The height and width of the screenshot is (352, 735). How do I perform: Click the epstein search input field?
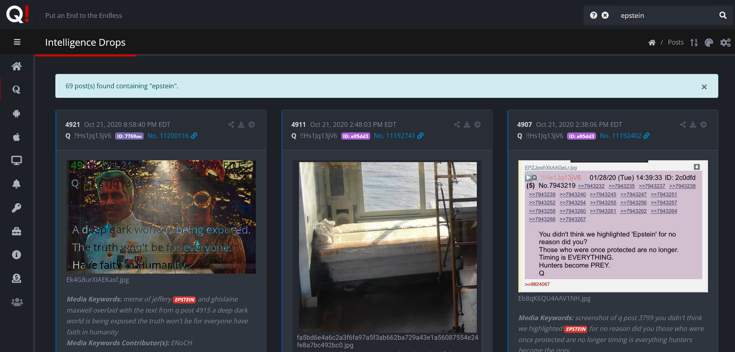click(x=665, y=16)
